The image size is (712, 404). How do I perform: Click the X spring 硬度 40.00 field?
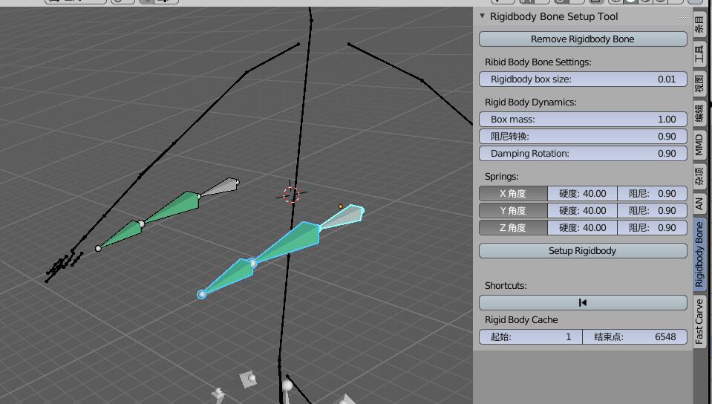[x=582, y=194]
